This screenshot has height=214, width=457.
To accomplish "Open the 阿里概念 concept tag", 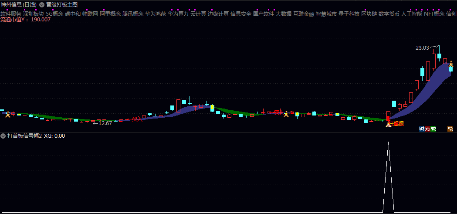I will 110,14.
